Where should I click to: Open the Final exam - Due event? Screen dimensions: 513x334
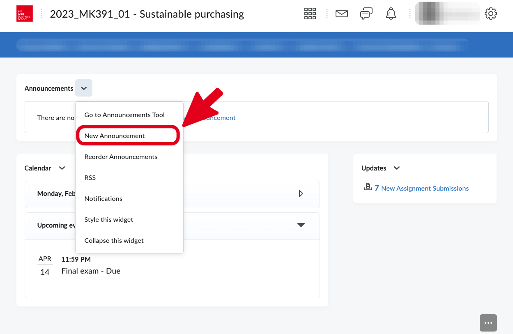point(91,271)
